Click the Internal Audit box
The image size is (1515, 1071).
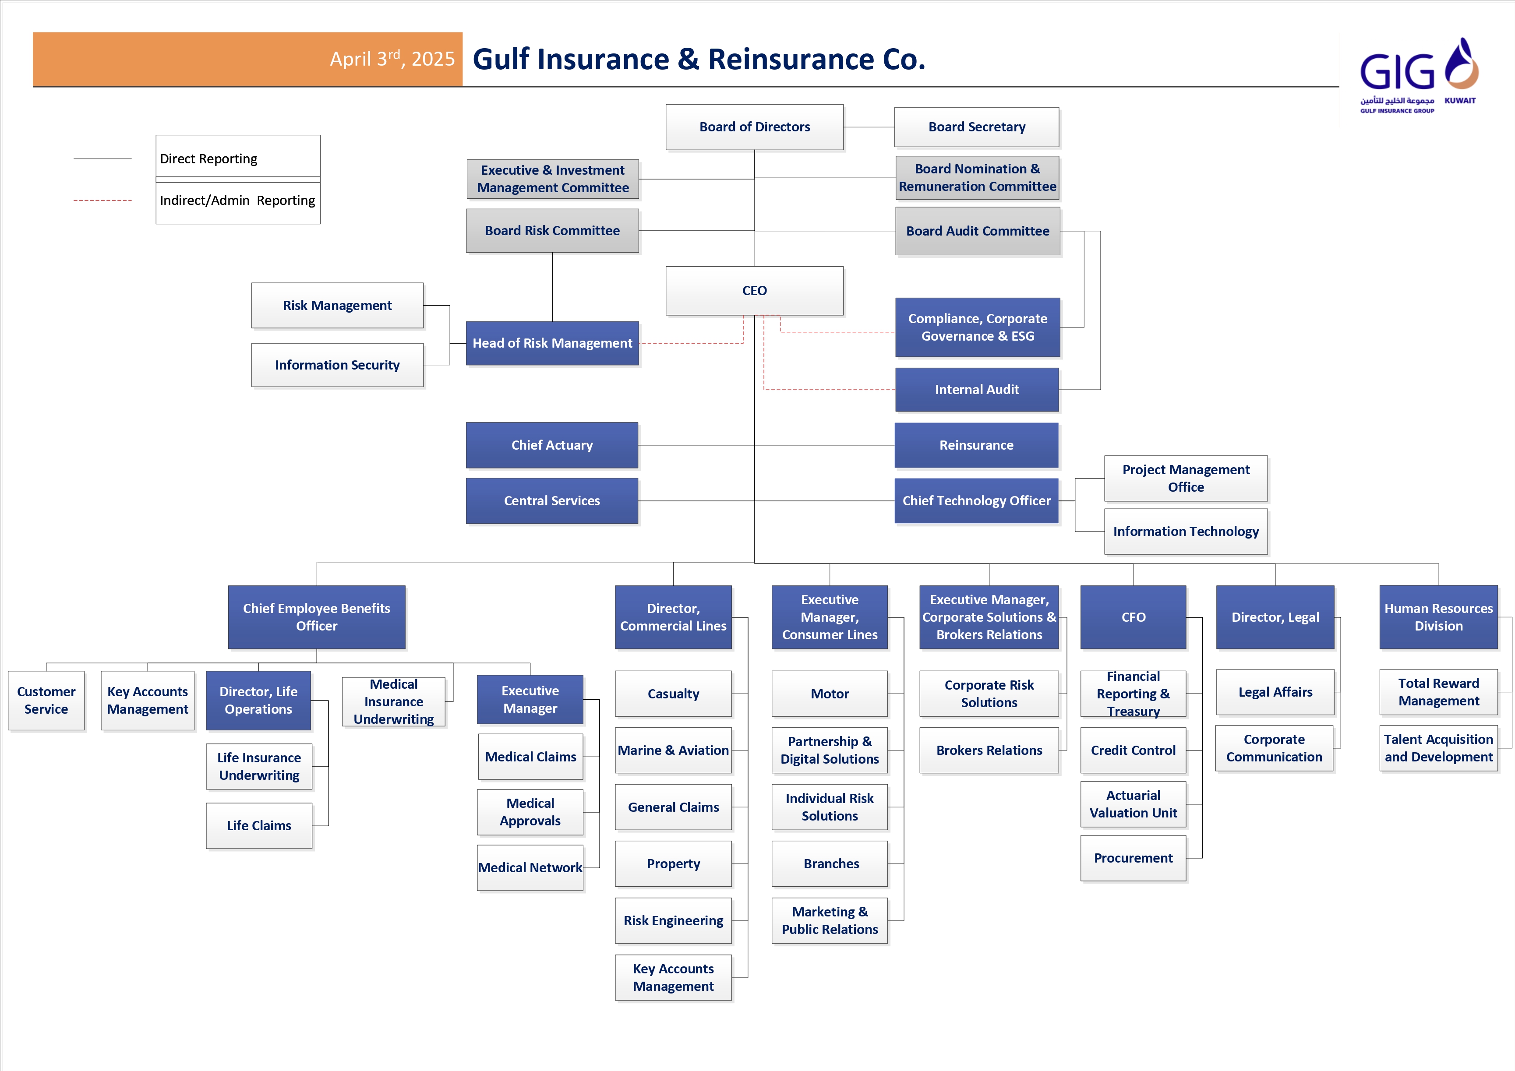point(977,389)
